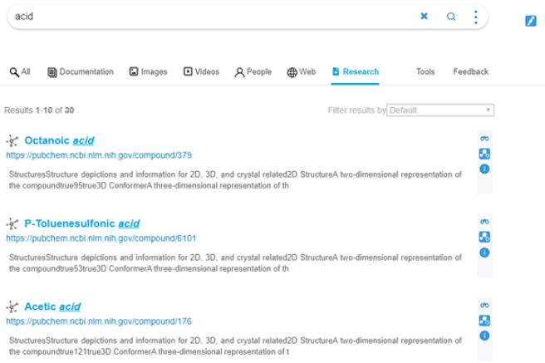Click the blue pencil edit icon

[x=531, y=21]
